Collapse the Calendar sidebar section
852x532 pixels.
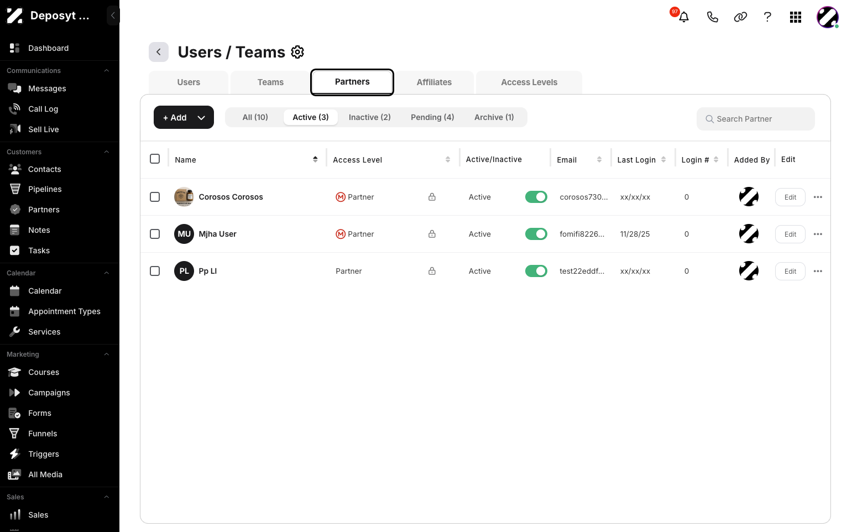click(107, 273)
